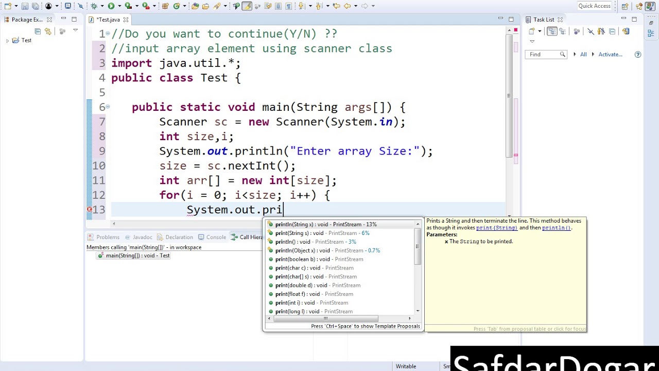Open dropdown next to New Java Class
The height and width of the screenshot is (371, 659).
tap(184, 6)
